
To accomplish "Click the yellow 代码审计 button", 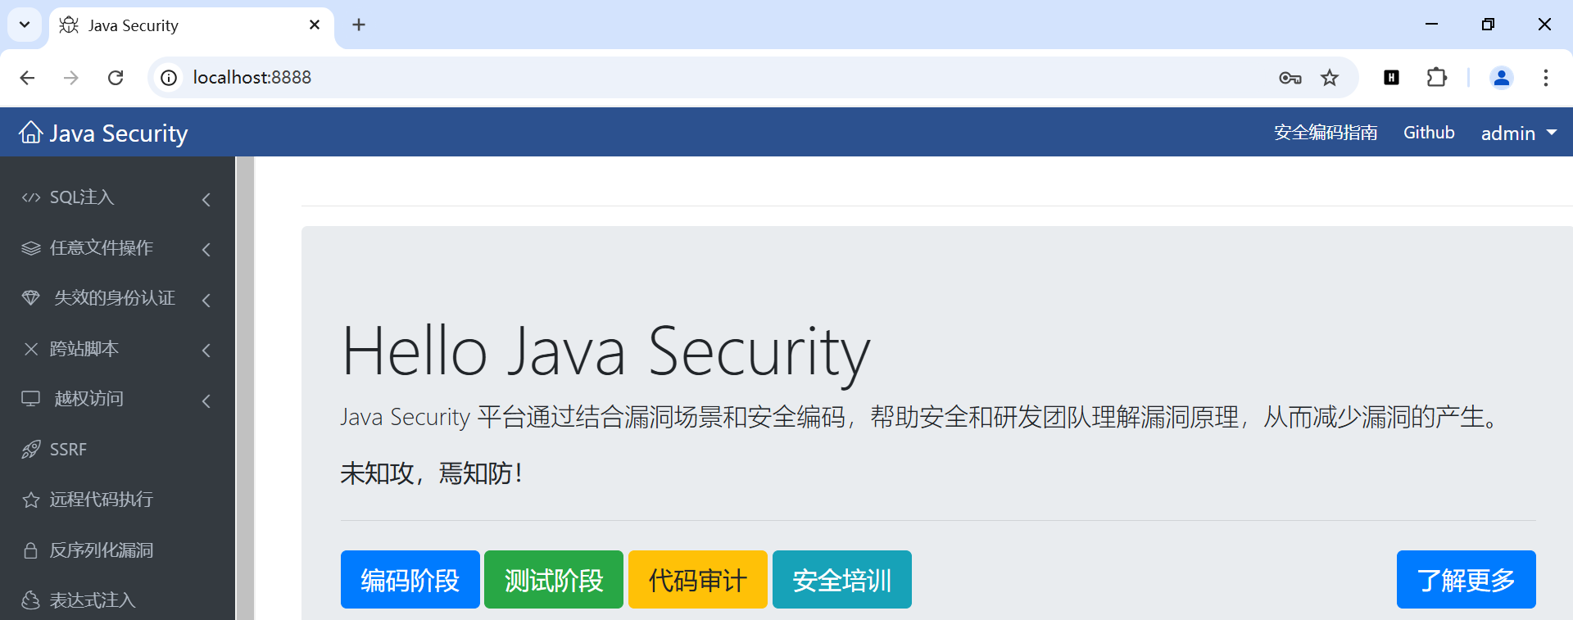I will coord(697,580).
